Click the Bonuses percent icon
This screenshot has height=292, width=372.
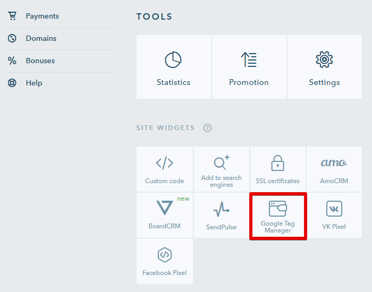click(12, 61)
